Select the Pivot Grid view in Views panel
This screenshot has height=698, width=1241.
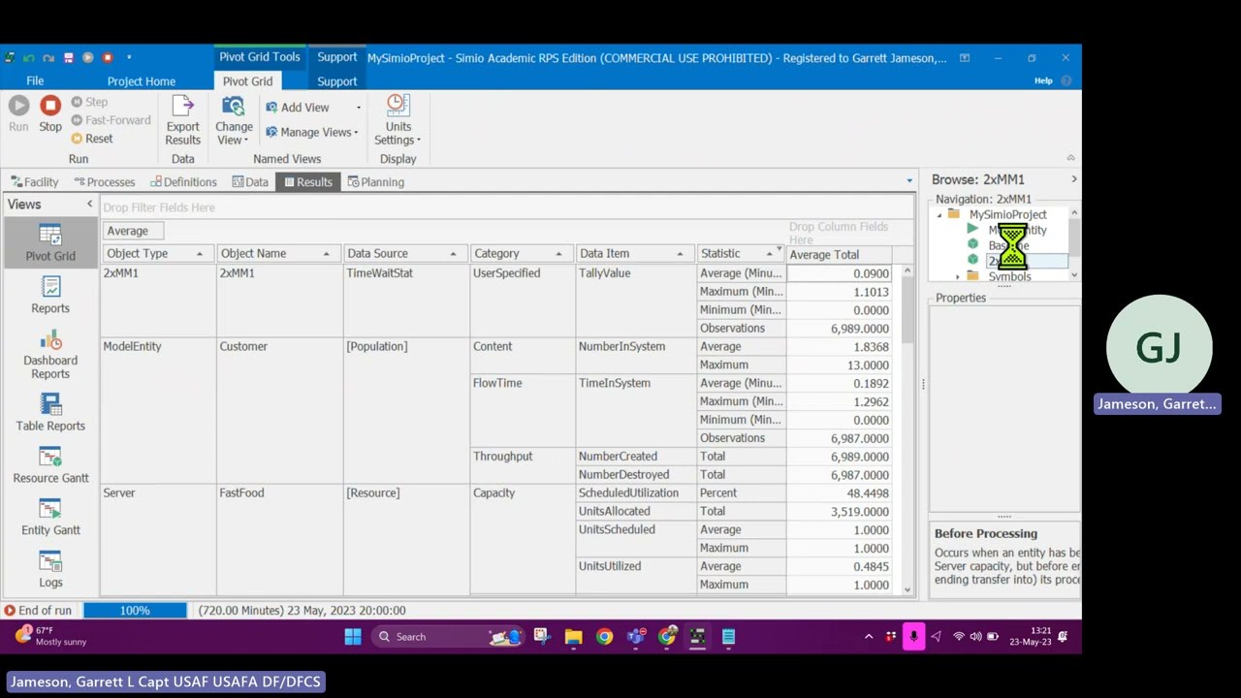[x=50, y=243]
